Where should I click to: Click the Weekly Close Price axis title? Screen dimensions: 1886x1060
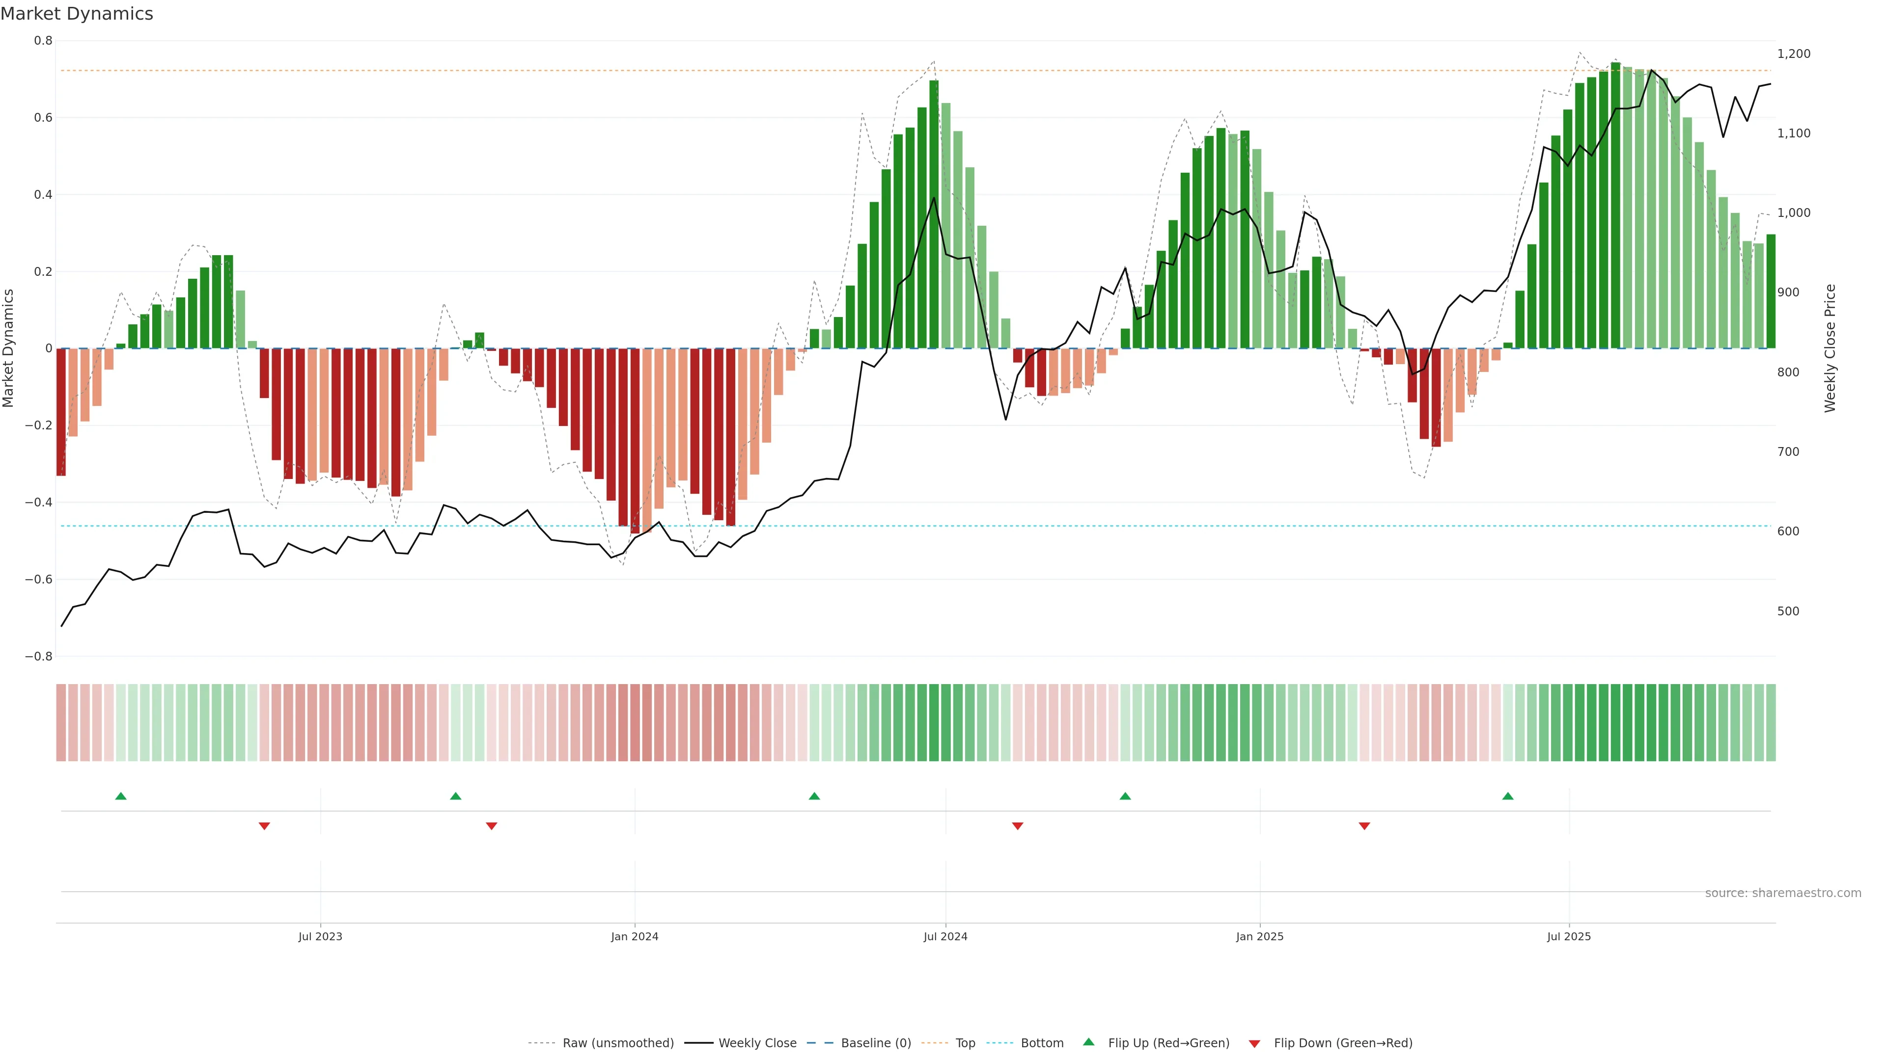(1830, 348)
